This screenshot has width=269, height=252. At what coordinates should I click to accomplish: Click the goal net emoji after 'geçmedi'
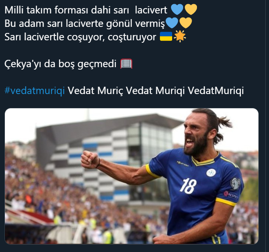point(126,64)
